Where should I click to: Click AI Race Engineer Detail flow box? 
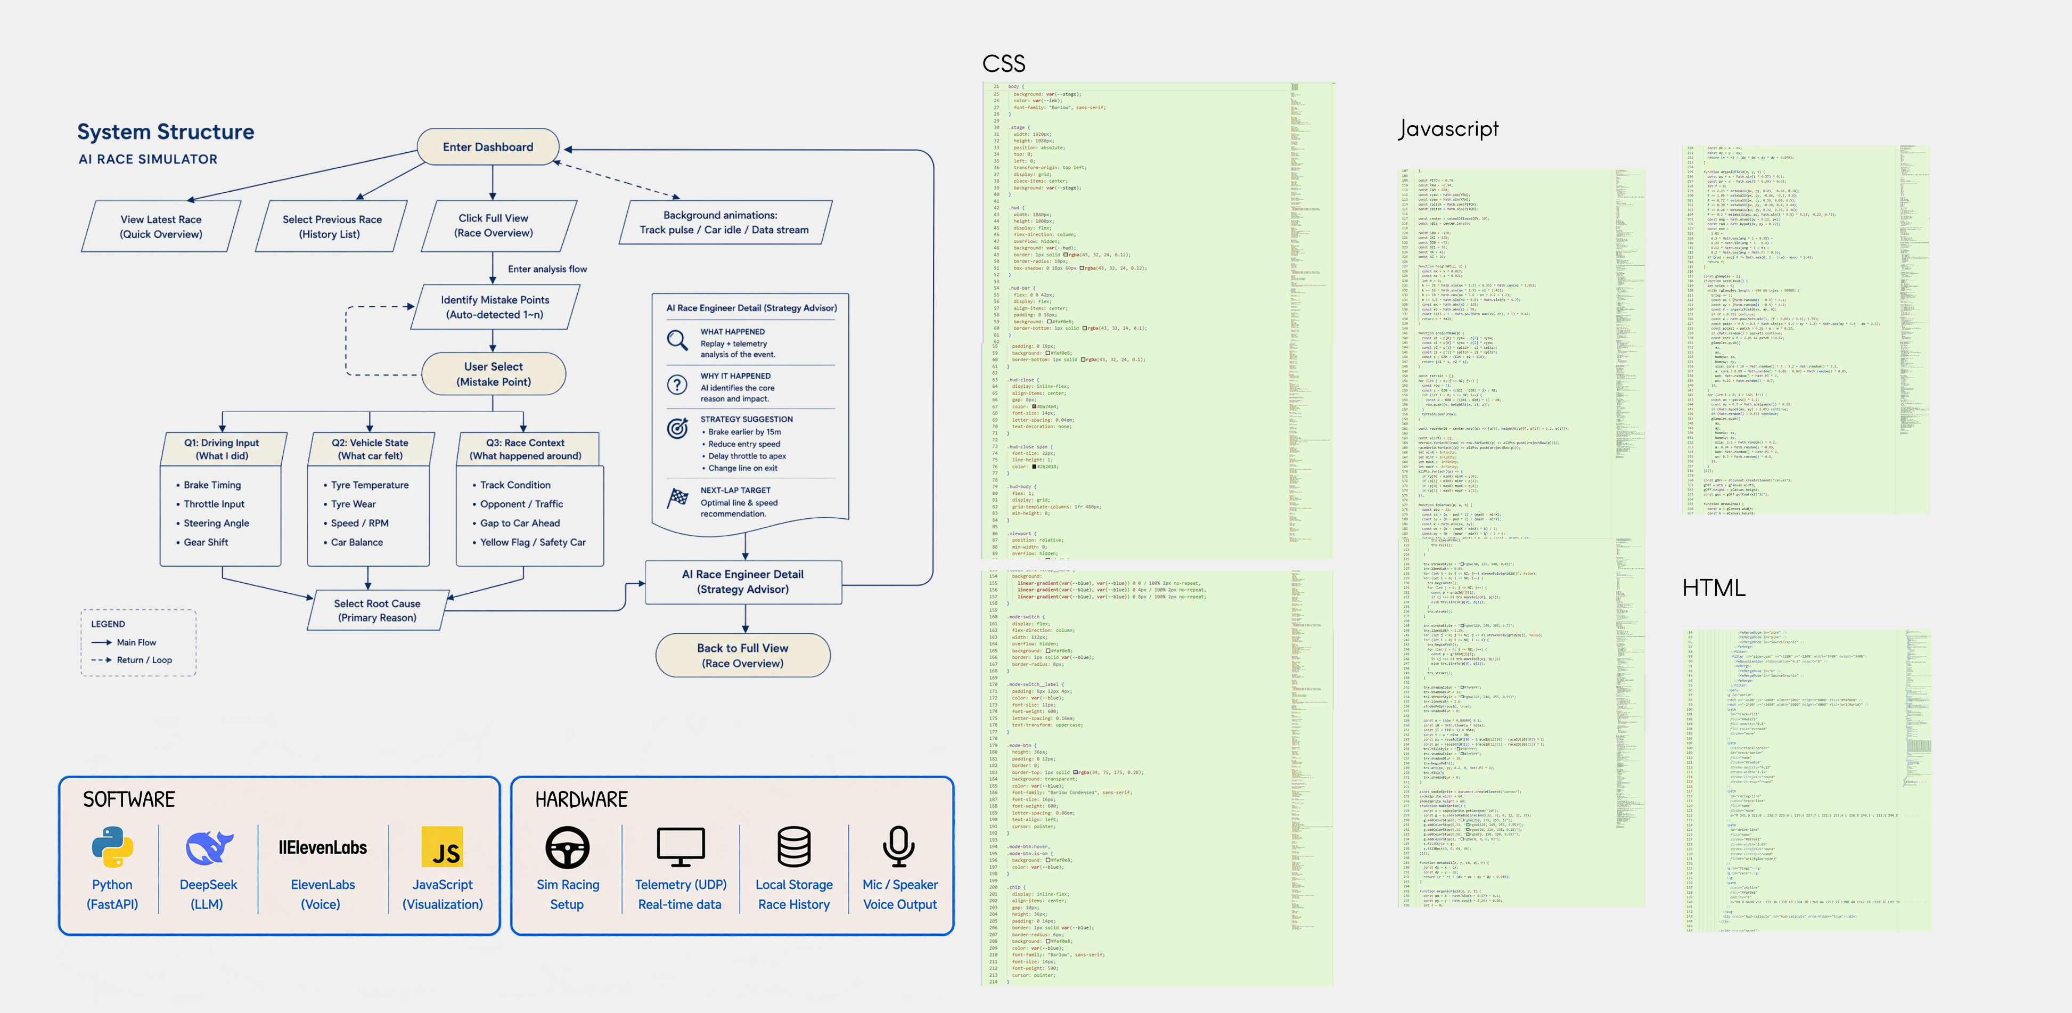743,582
